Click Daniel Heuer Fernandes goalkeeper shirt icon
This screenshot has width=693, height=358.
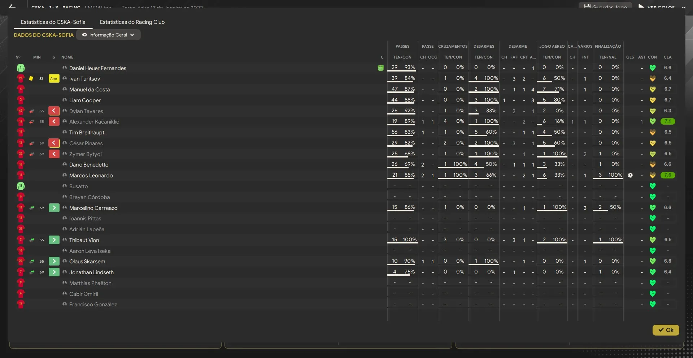click(21, 68)
